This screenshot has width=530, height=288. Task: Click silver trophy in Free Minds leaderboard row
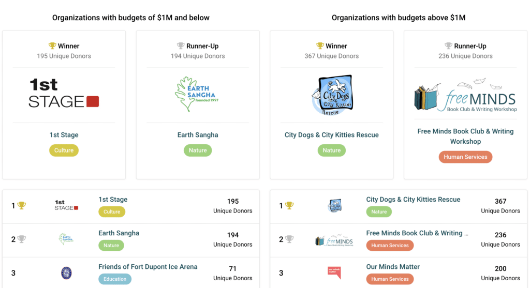click(289, 239)
